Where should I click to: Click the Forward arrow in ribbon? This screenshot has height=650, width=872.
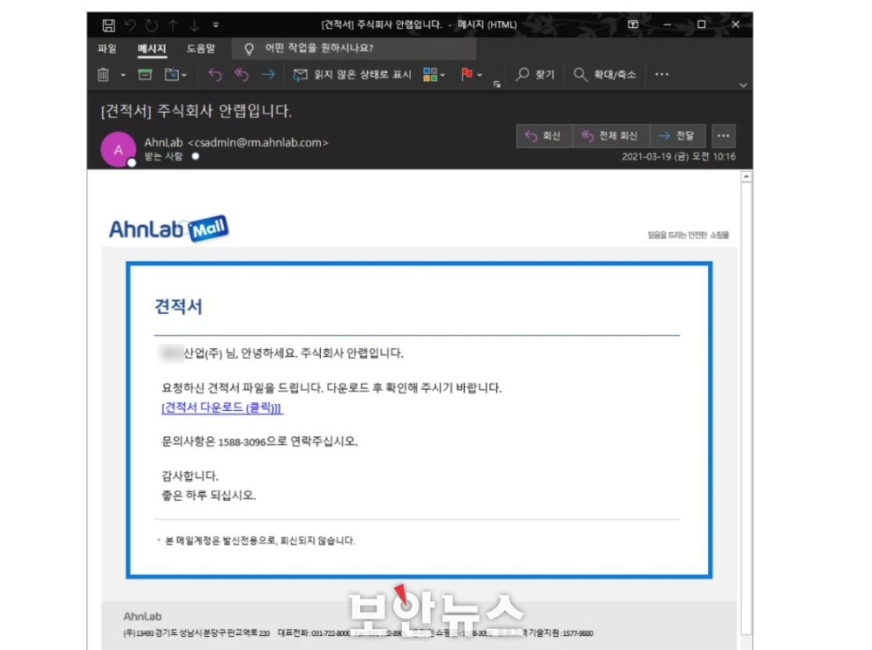click(x=268, y=74)
